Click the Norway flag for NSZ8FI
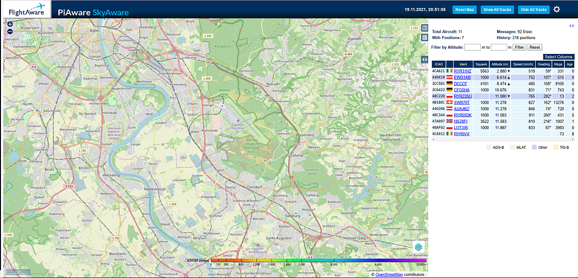578x278 pixels. pyautogui.click(x=450, y=121)
